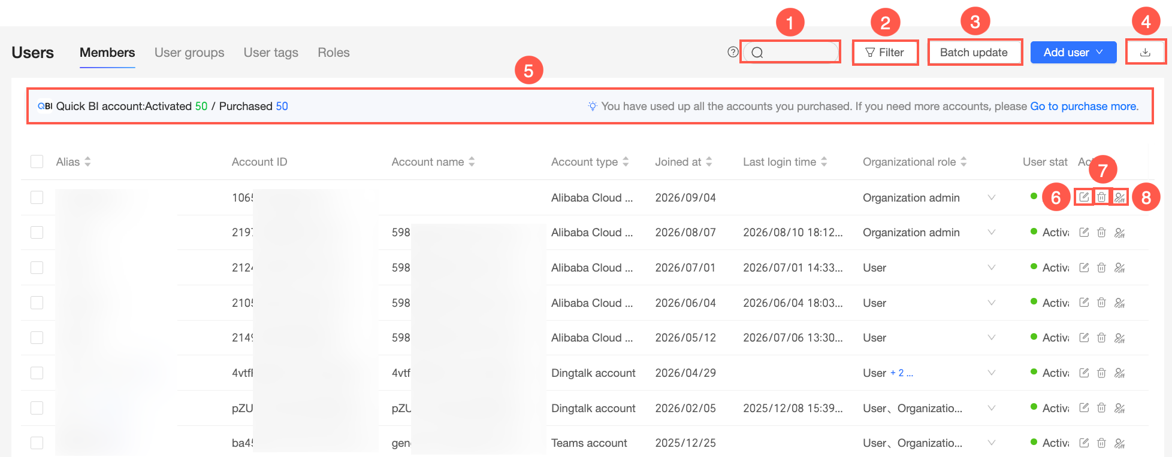Click the export download icon
Screen dimensions: 1172x457
[x=1145, y=52]
